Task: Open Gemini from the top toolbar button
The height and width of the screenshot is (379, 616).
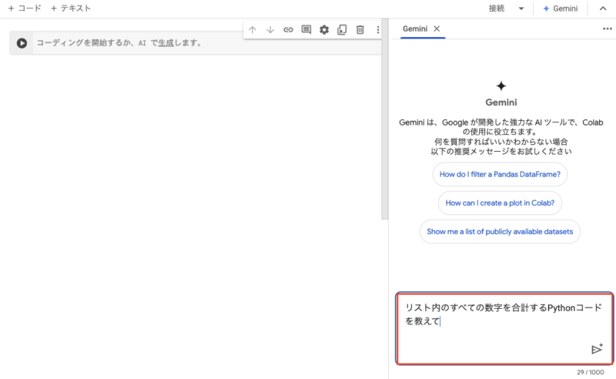Action: 561,8
